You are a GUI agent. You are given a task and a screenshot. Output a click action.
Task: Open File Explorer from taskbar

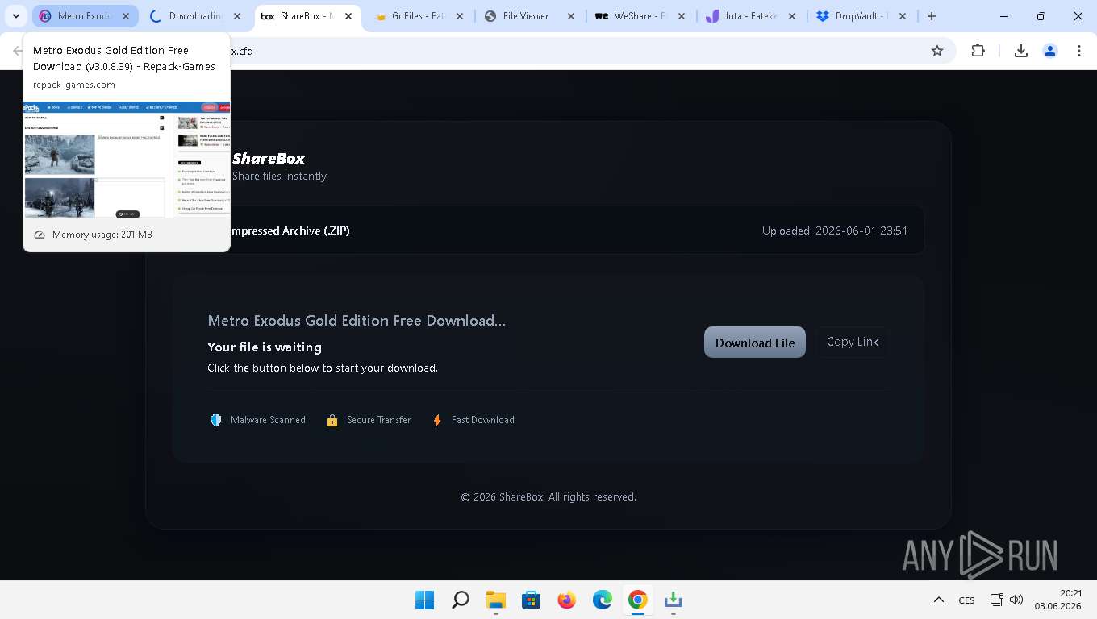pyautogui.click(x=495, y=600)
